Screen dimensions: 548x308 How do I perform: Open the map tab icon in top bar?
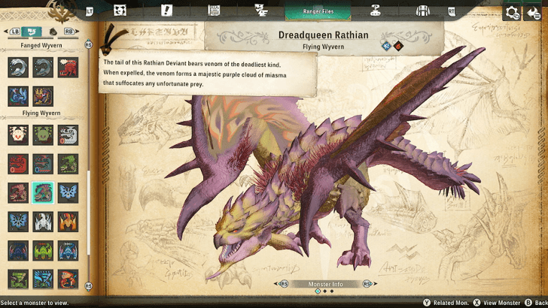click(x=120, y=11)
